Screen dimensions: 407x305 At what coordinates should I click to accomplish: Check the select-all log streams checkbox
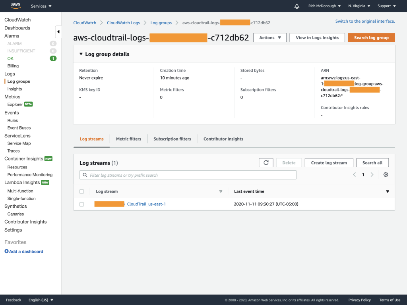point(82,191)
